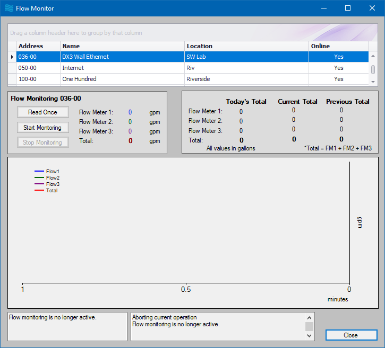Select the One Hundred name cell
The image size is (385, 348).
(x=122, y=79)
